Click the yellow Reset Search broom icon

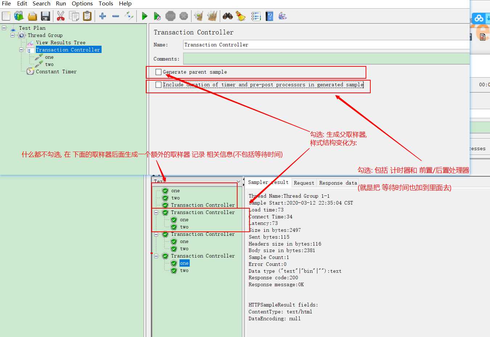pos(241,16)
